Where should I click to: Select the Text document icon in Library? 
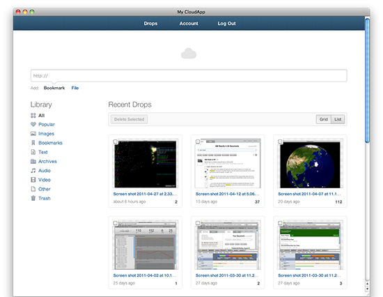33,152
